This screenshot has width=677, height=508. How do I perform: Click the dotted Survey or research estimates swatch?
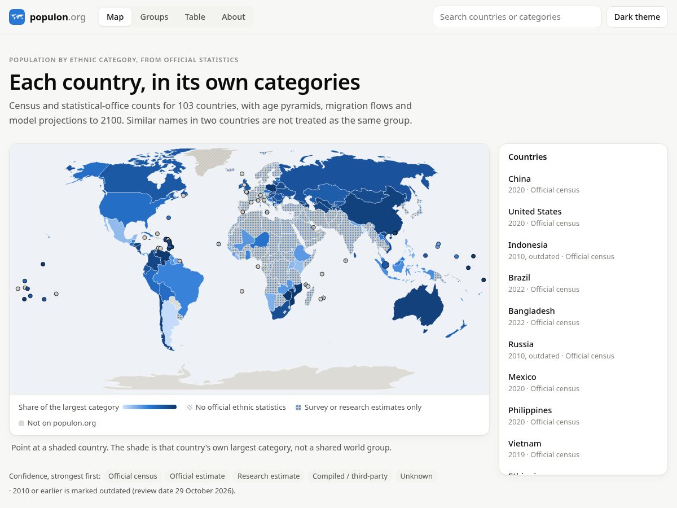pyautogui.click(x=298, y=407)
